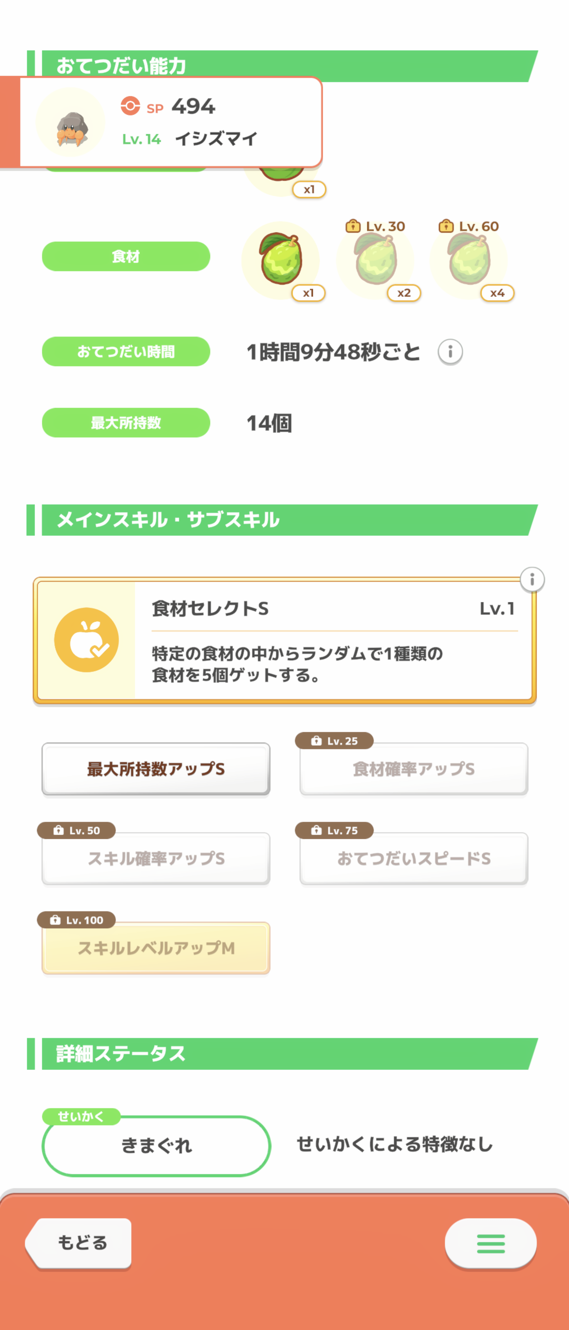
Task: Tap the イシズマイ Pokémon portrait
Action: pos(71,123)
